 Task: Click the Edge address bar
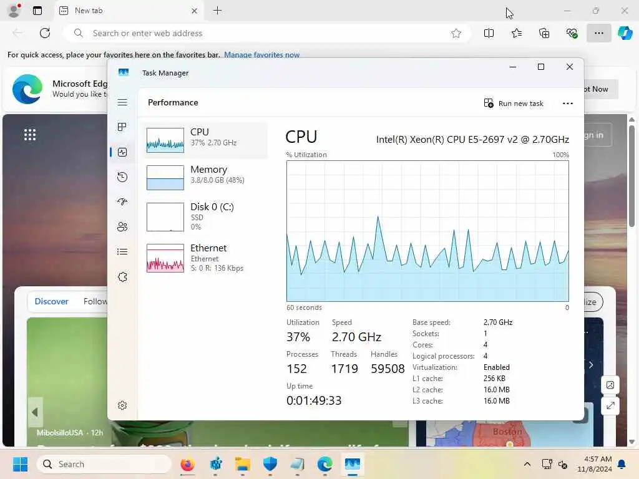pos(267,33)
